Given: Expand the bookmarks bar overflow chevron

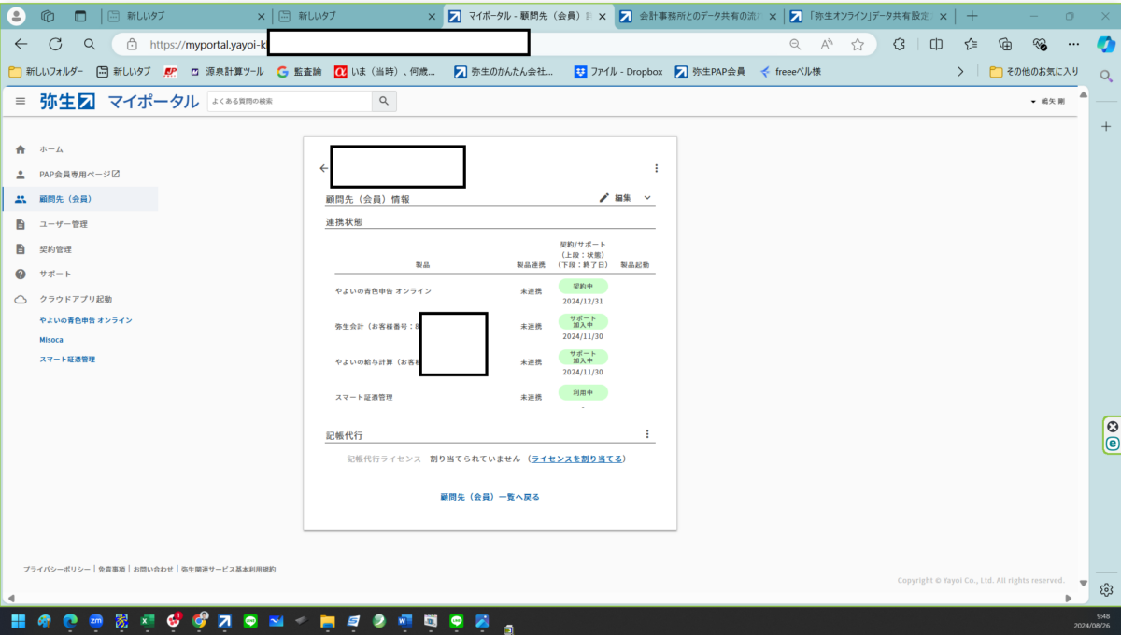Looking at the screenshot, I should [x=960, y=71].
